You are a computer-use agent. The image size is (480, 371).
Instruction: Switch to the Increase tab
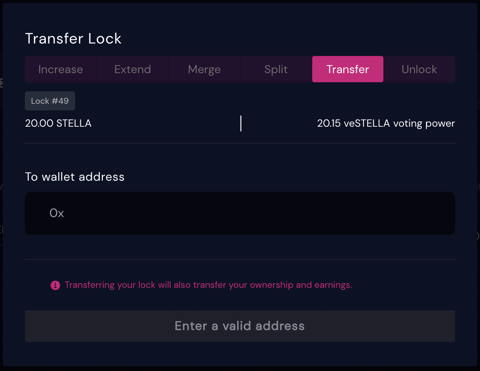[61, 69]
